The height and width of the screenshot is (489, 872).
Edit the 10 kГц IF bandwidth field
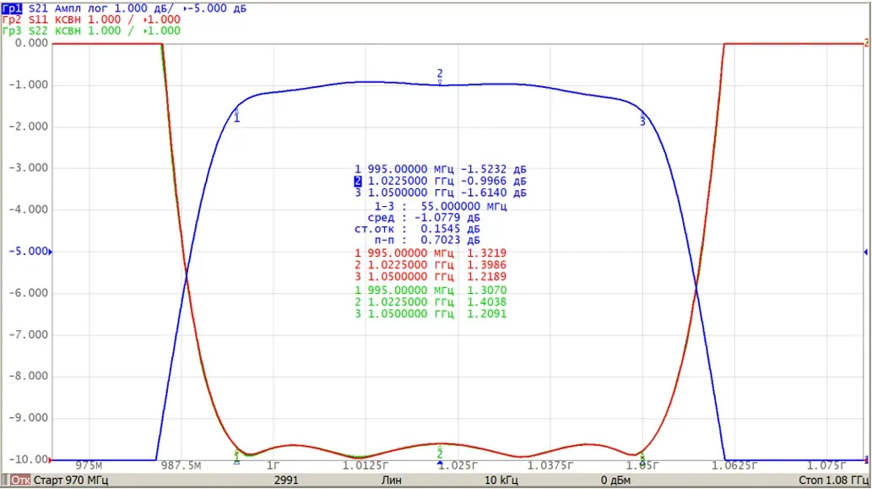(501, 480)
